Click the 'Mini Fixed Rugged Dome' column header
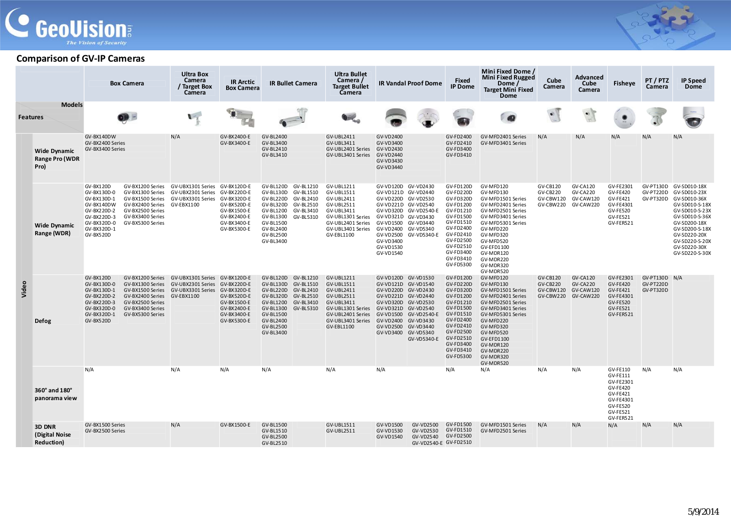 [508, 84]
